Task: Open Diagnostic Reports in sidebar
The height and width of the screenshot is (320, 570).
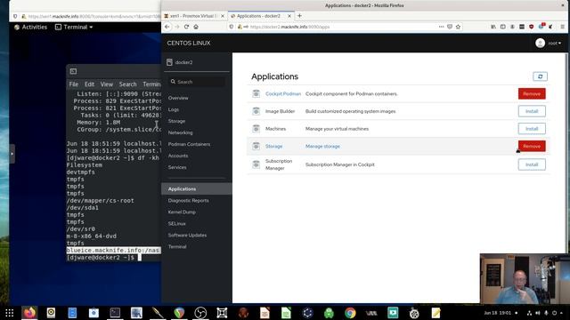Action: point(188,201)
